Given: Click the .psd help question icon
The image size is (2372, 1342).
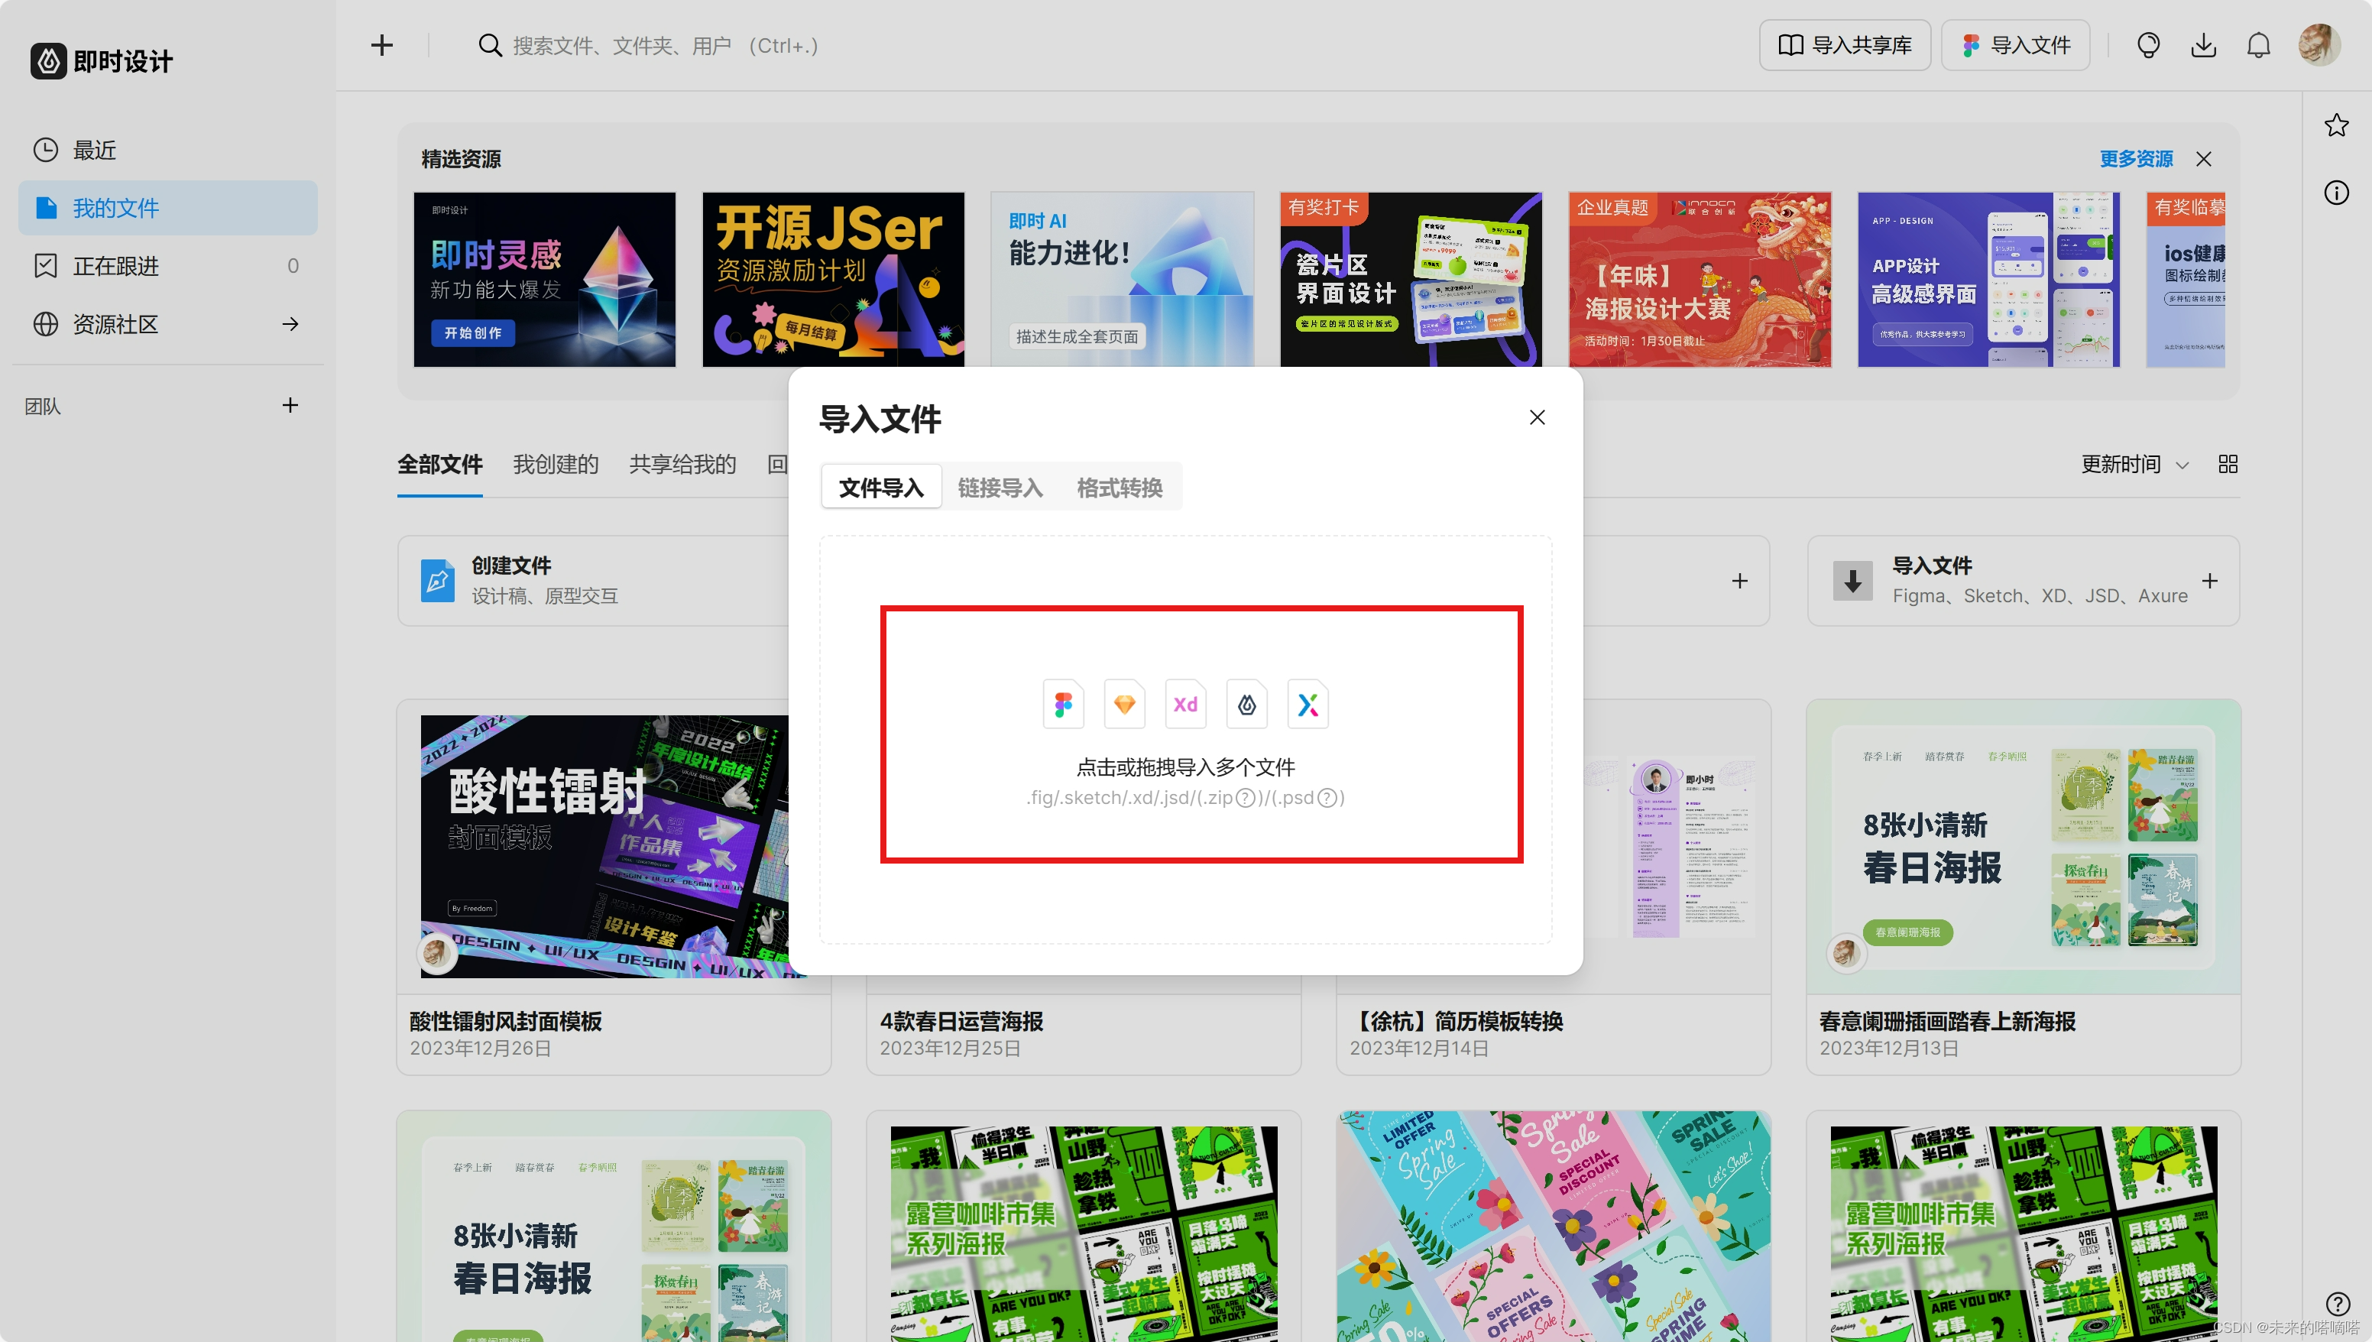Looking at the screenshot, I should tap(1327, 797).
